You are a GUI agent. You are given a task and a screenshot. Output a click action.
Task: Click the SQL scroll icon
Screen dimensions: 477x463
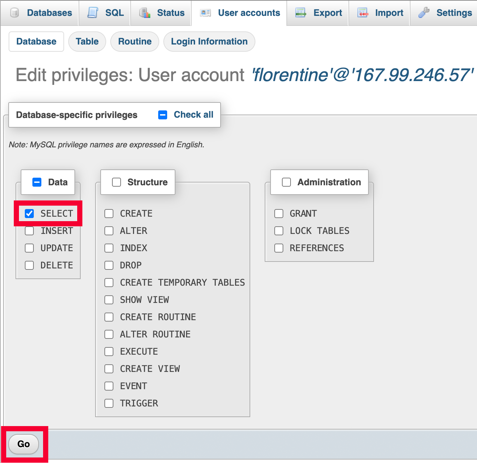pyautogui.click(x=93, y=13)
